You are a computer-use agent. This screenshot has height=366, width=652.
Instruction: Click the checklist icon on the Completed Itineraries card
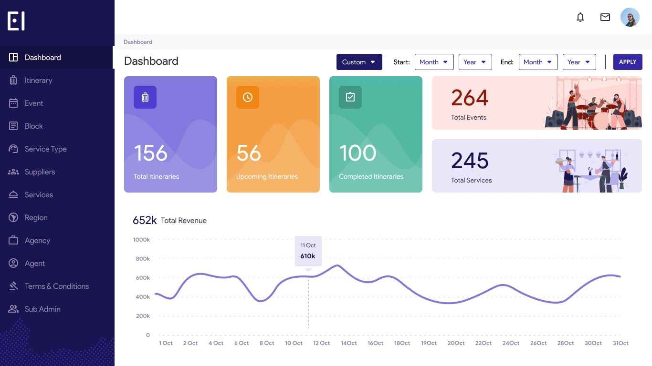pyautogui.click(x=350, y=97)
